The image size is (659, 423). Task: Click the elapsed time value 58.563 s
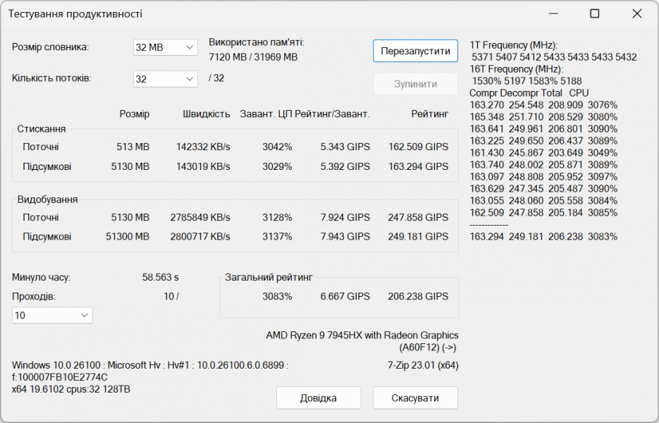160,278
